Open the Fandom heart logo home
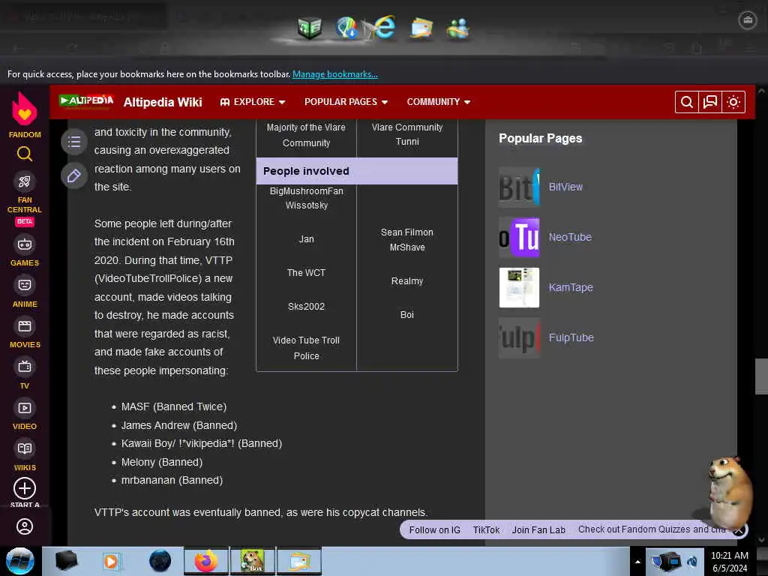 pos(25,109)
